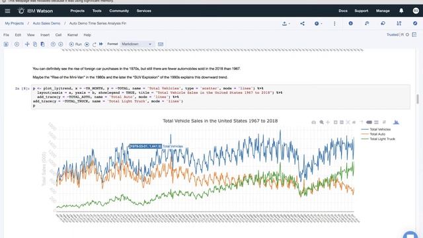The height and width of the screenshot is (238, 423).
Task: Open the Services navigation menu
Action: click(x=144, y=11)
